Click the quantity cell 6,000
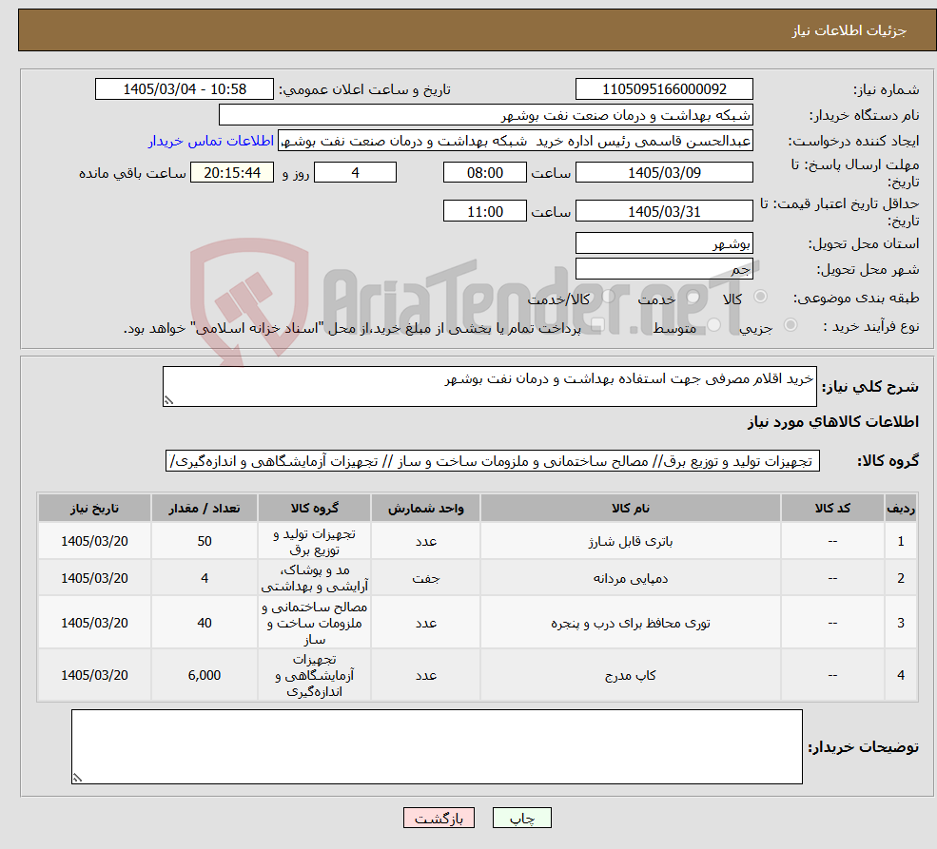 pos(205,675)
